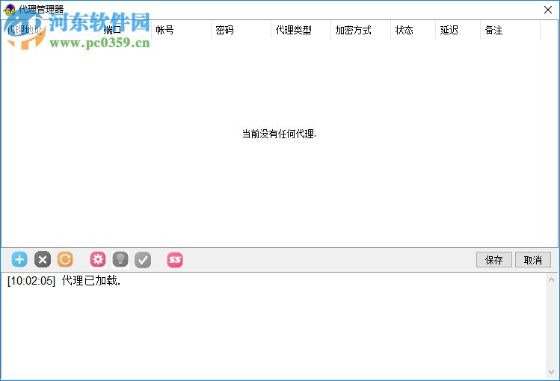
Task: Click the 状态 column header
Action: click(x=413, y=30)
